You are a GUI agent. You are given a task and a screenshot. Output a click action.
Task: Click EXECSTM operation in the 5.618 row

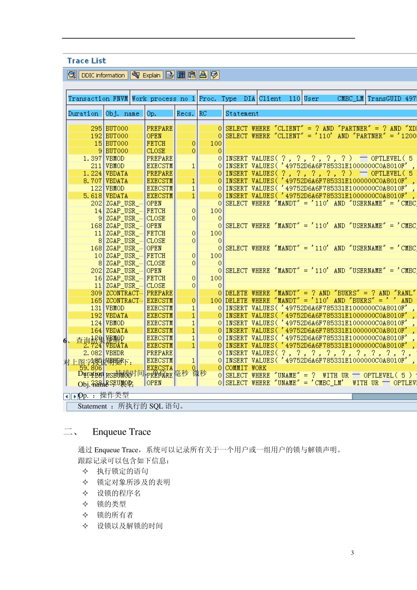(x=160, y=196)
